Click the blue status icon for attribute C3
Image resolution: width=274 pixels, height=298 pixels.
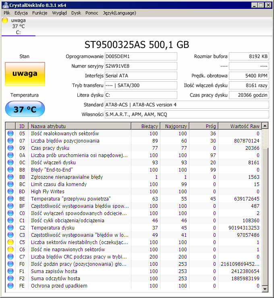(10, 235)
